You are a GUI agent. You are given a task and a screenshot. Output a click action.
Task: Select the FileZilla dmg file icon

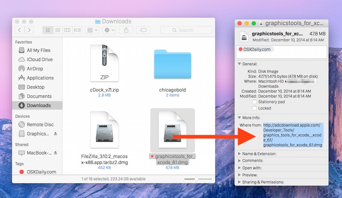tap(104, 130)
